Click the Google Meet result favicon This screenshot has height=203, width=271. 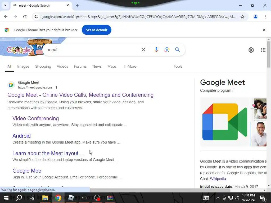[x=11, y=85]
